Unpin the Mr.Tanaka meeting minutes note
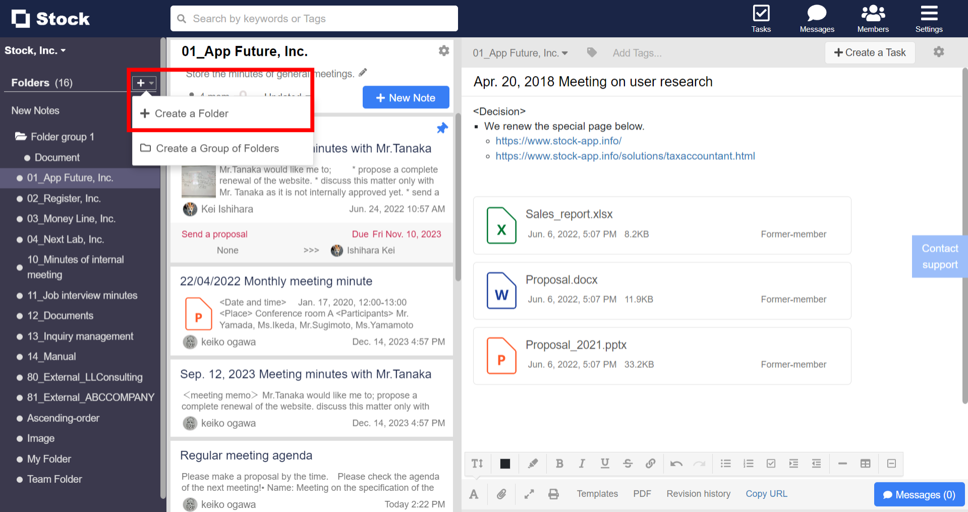Screen dimensions: 968x512 click(x=442, y=128)
